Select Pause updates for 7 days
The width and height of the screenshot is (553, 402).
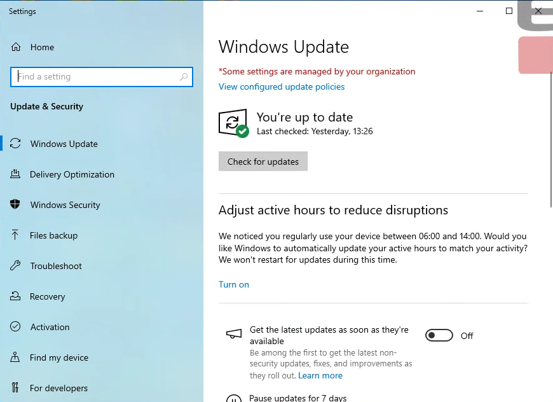click(297, 398)
